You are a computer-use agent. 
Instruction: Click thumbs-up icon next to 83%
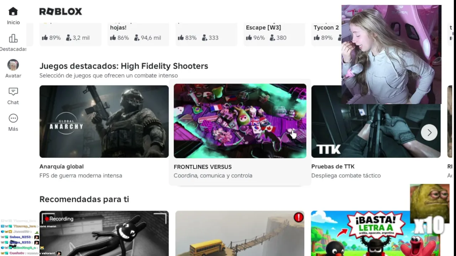click(x=181, y=38)
